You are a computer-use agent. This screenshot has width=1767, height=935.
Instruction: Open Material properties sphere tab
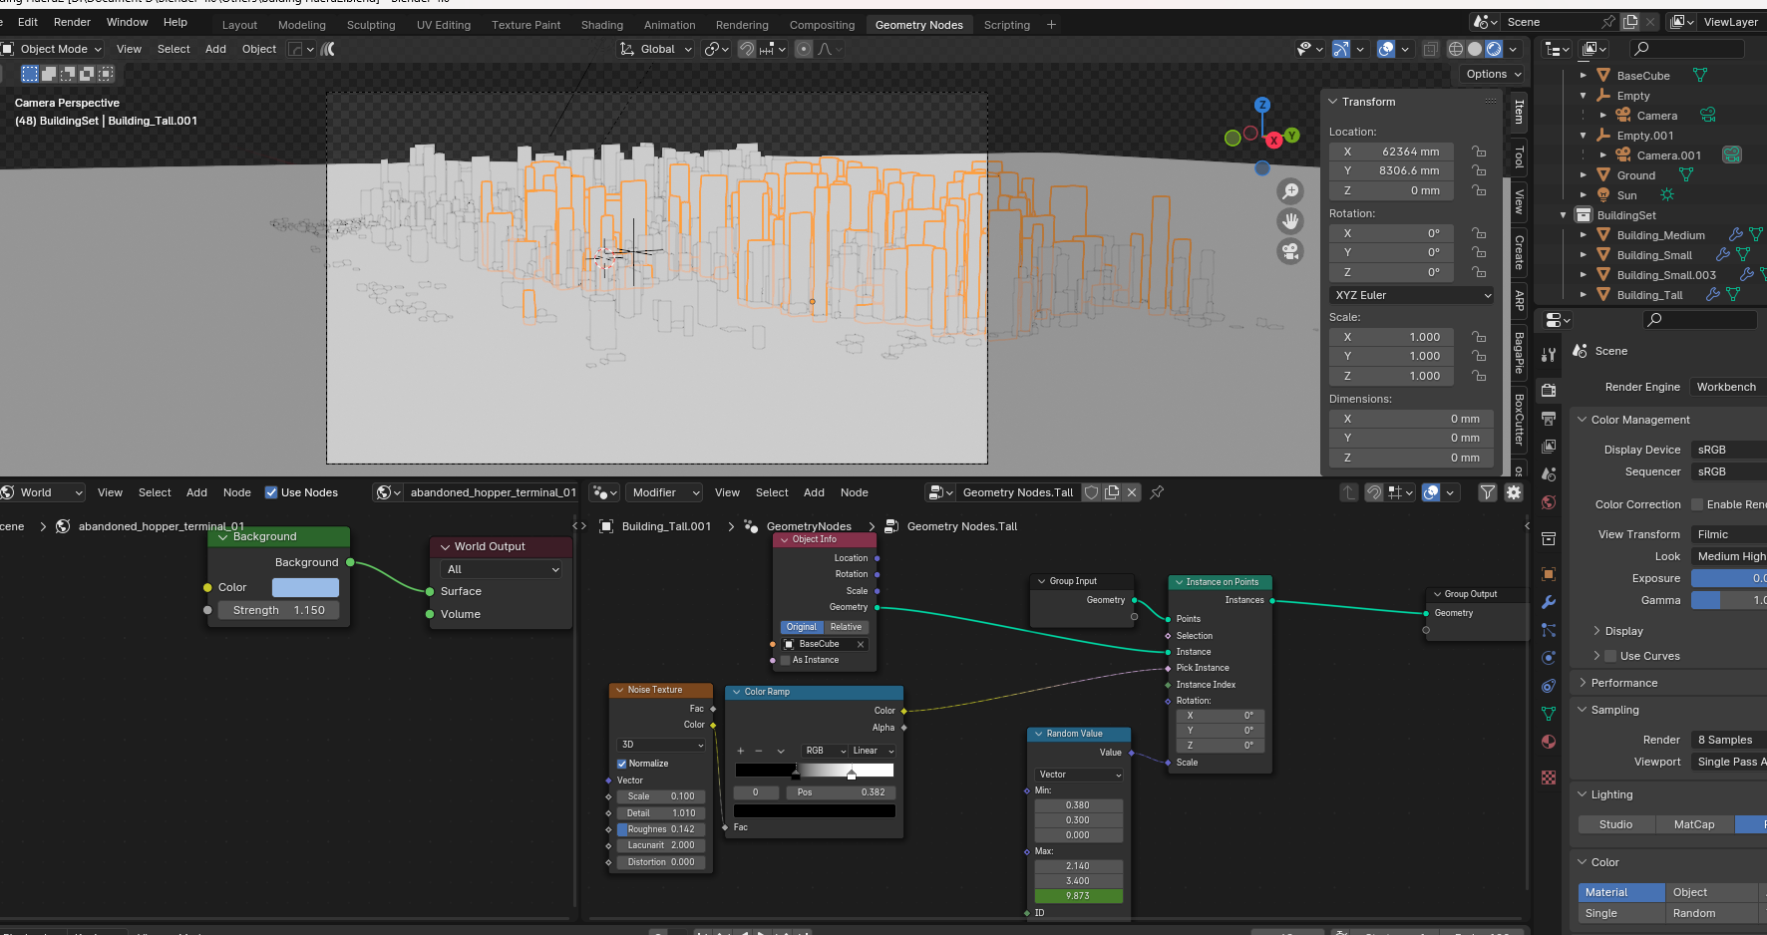(1549, 742)
